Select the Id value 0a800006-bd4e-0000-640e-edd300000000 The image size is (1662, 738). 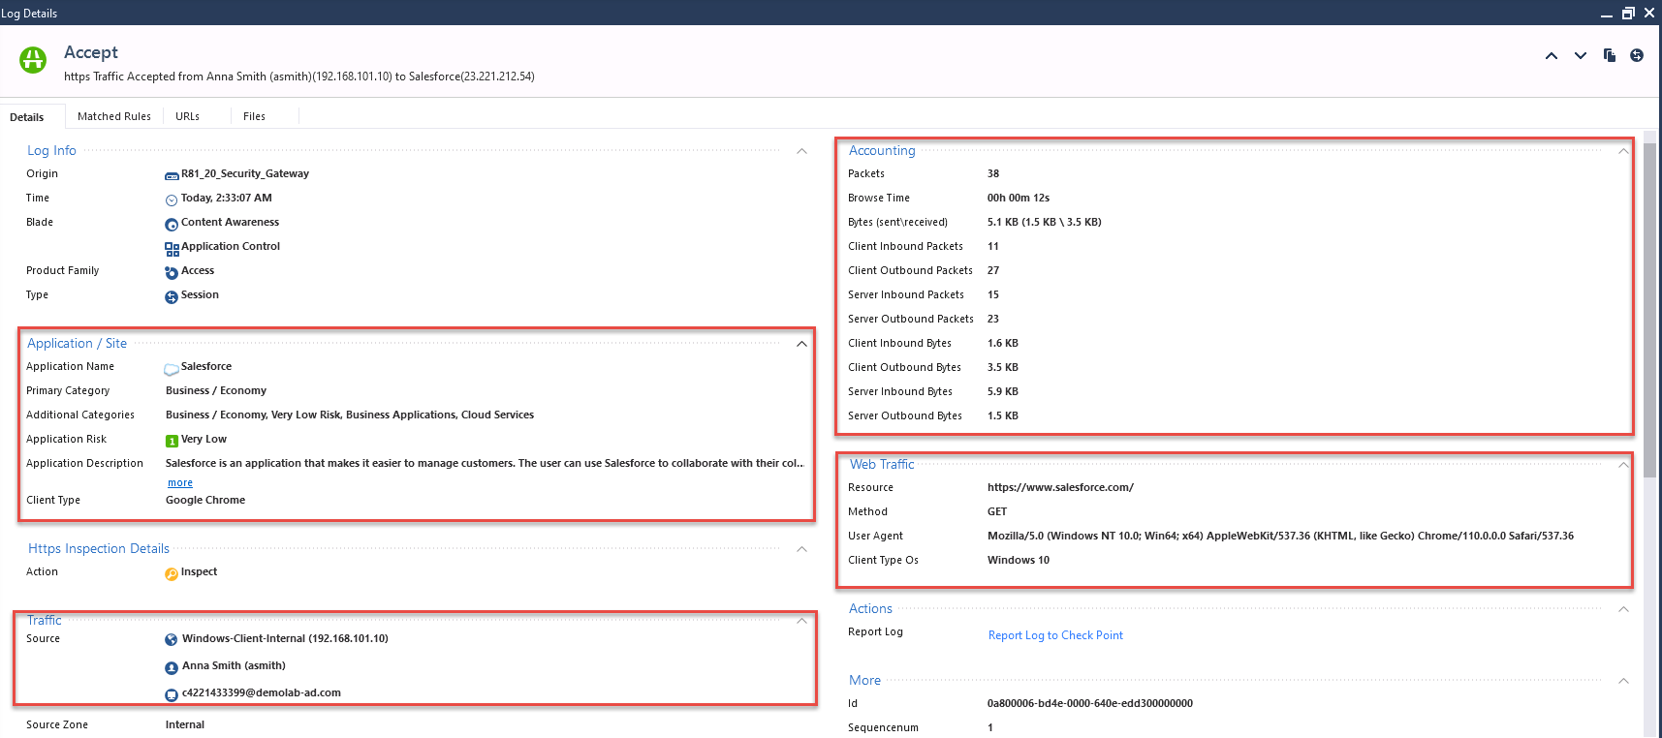(1090, 703)
